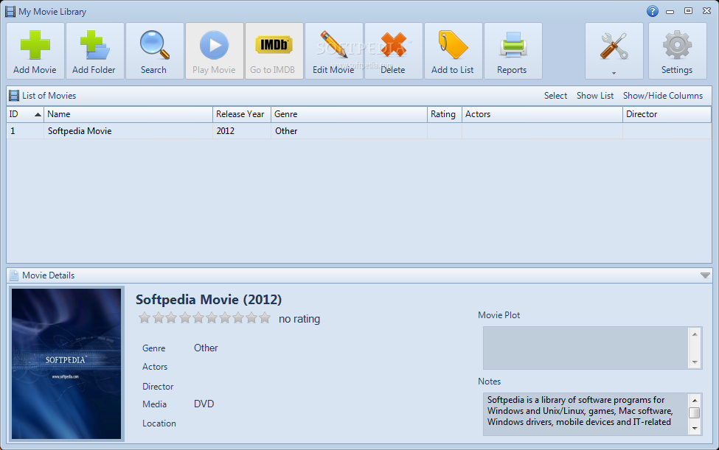
Task: Click the Other genre cell in table
Action: click(x=349, y=131)
